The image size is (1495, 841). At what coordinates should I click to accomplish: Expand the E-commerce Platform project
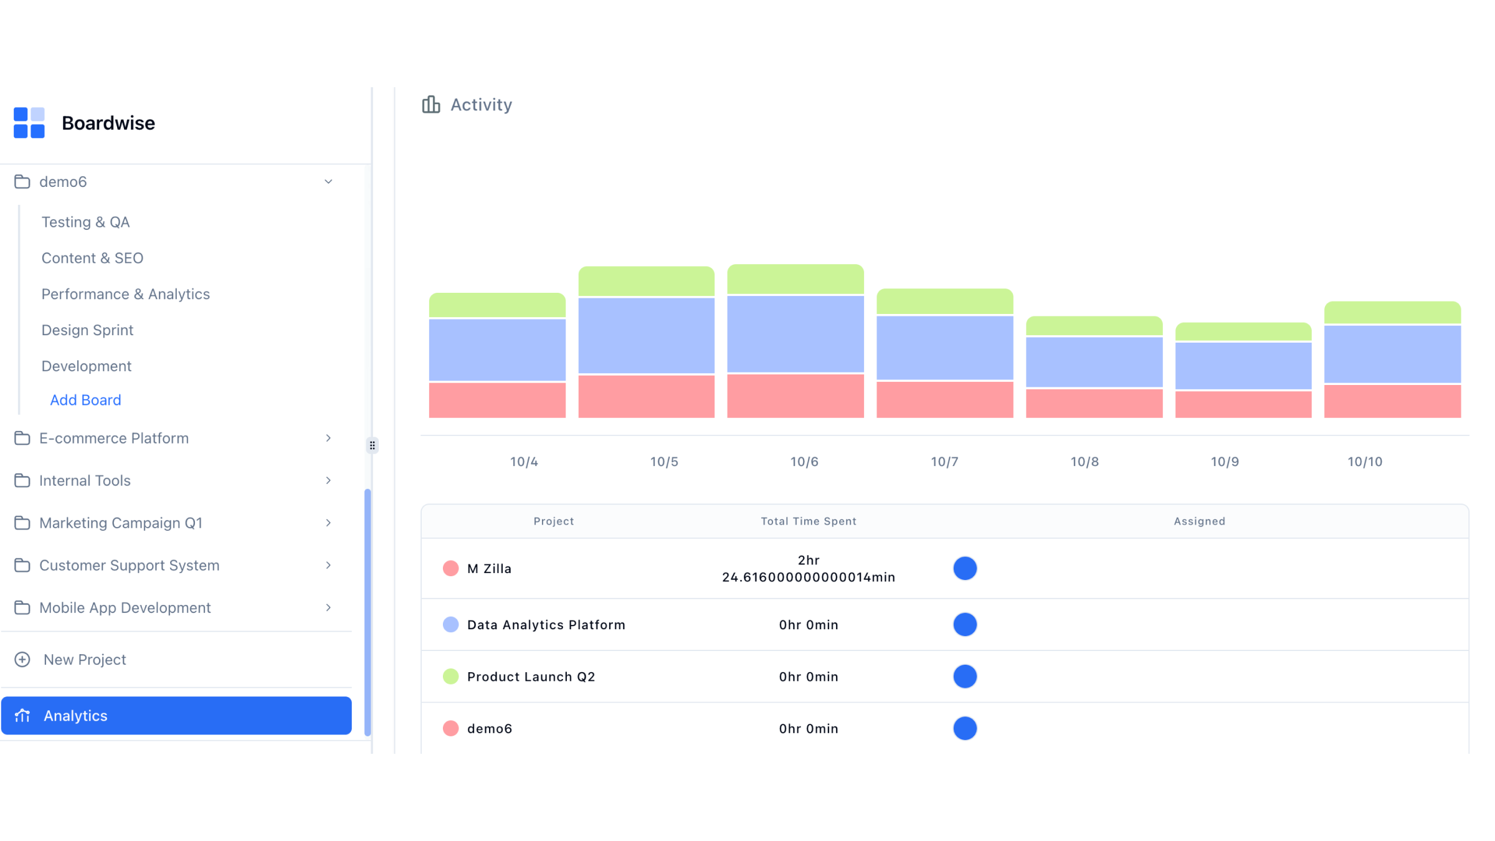[x=328, y=438]
